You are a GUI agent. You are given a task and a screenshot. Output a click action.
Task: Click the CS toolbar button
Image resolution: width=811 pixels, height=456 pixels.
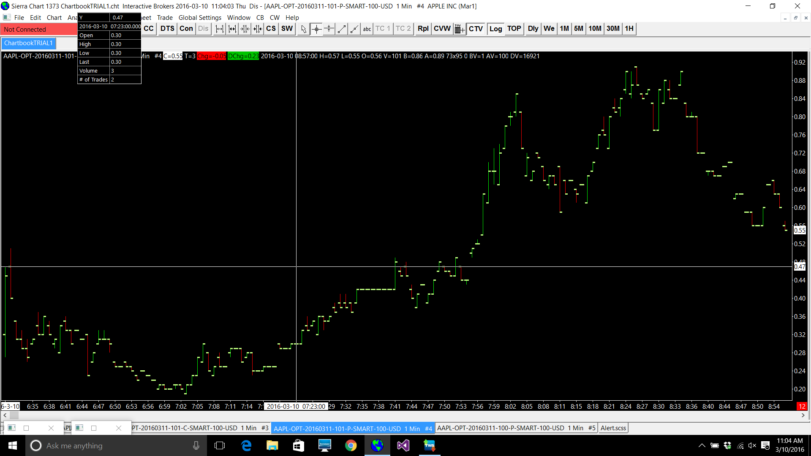(x=271, y=29)
